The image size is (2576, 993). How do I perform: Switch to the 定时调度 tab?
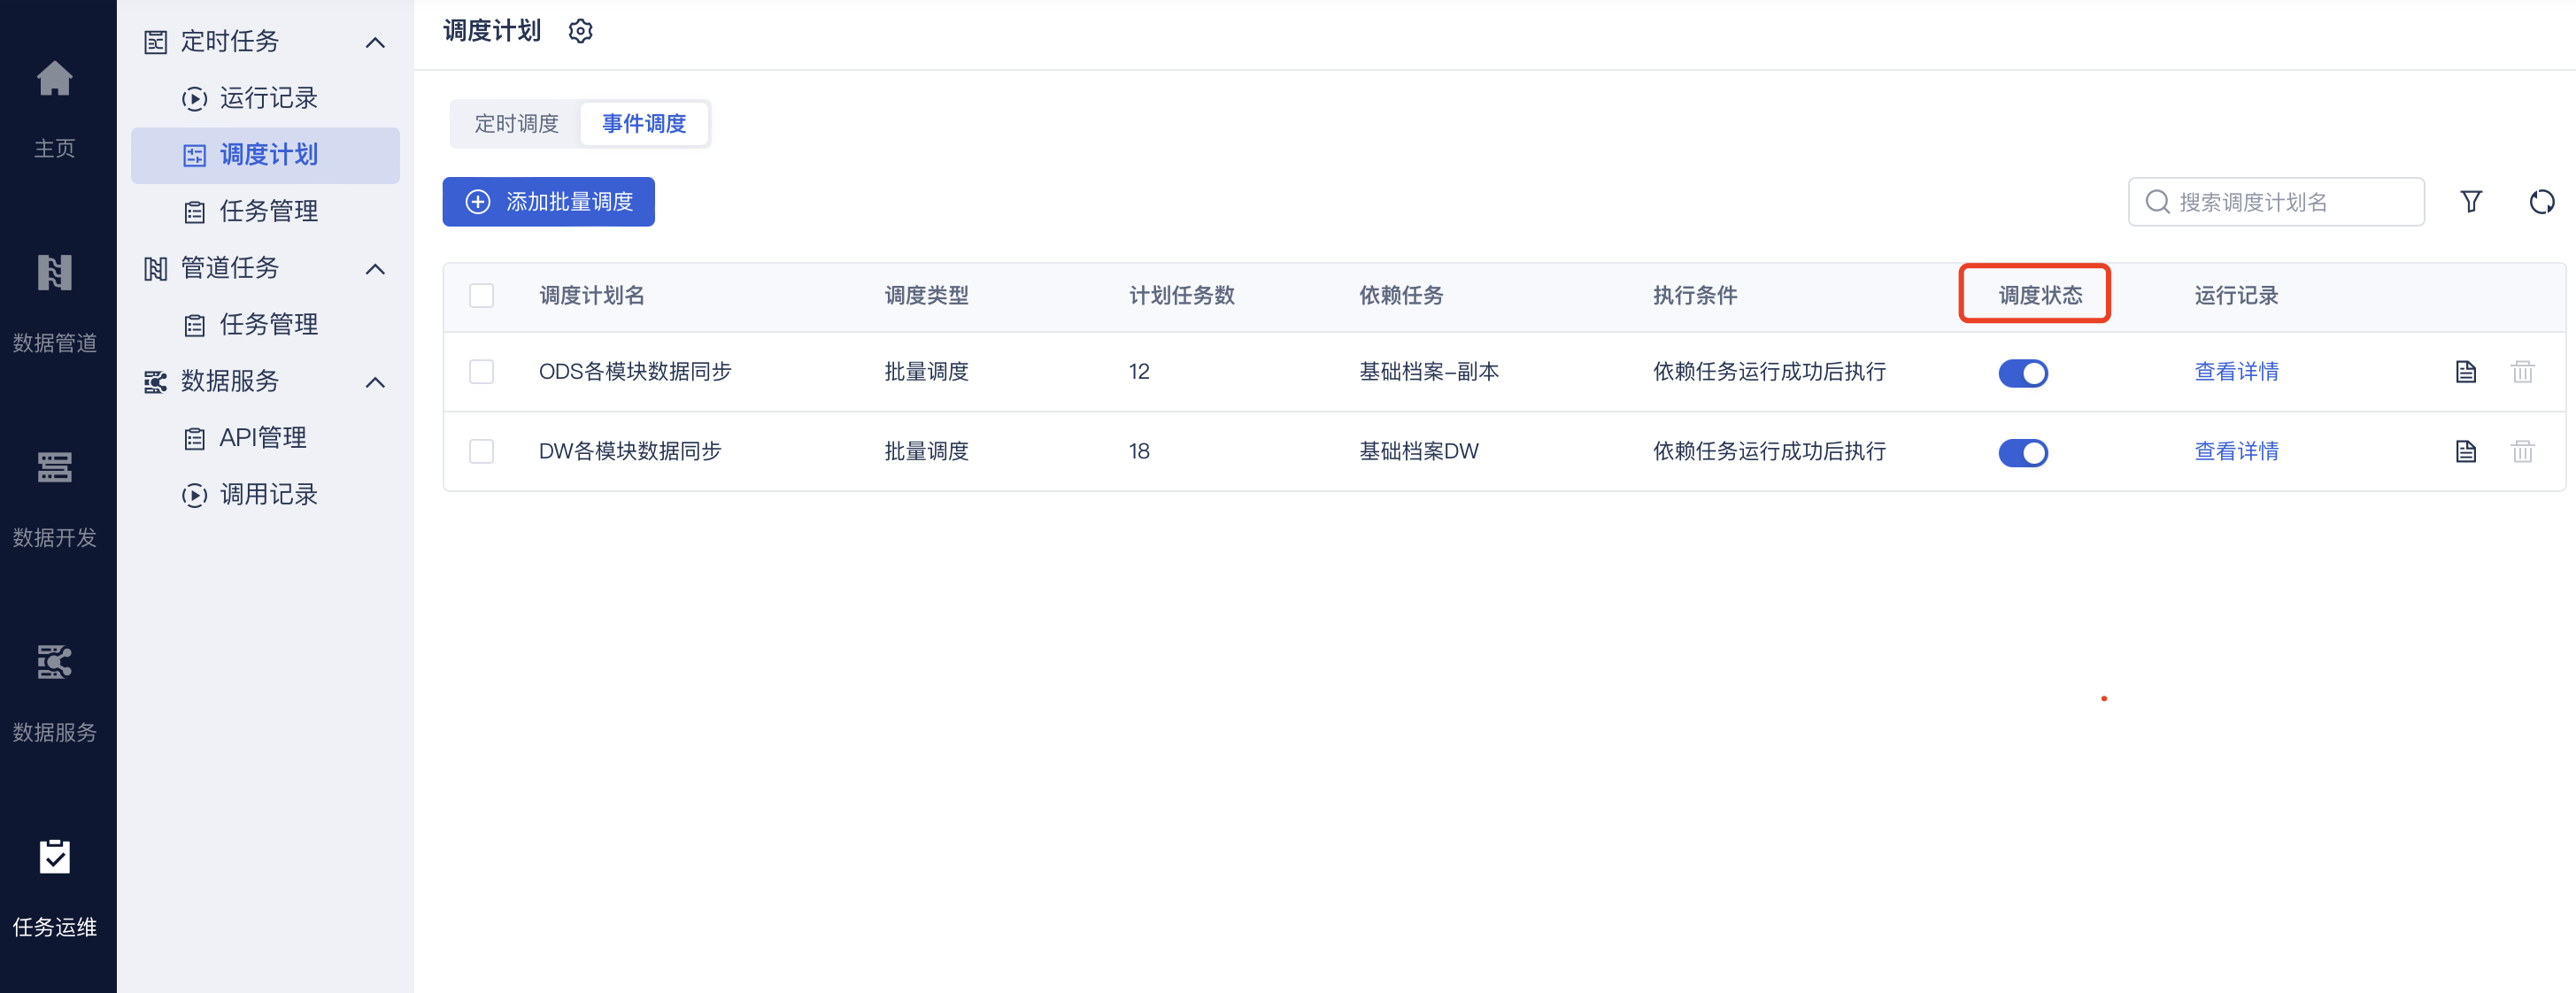point(516,124)
